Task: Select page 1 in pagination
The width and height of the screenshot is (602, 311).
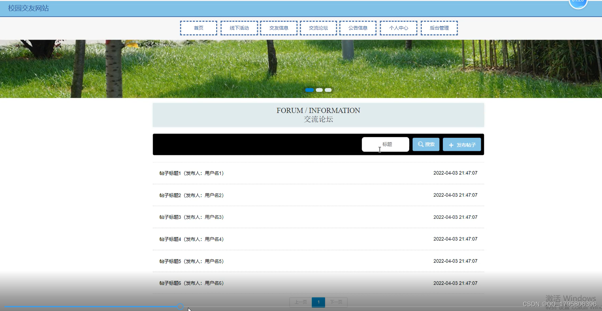Action: [x=318, y=302]
